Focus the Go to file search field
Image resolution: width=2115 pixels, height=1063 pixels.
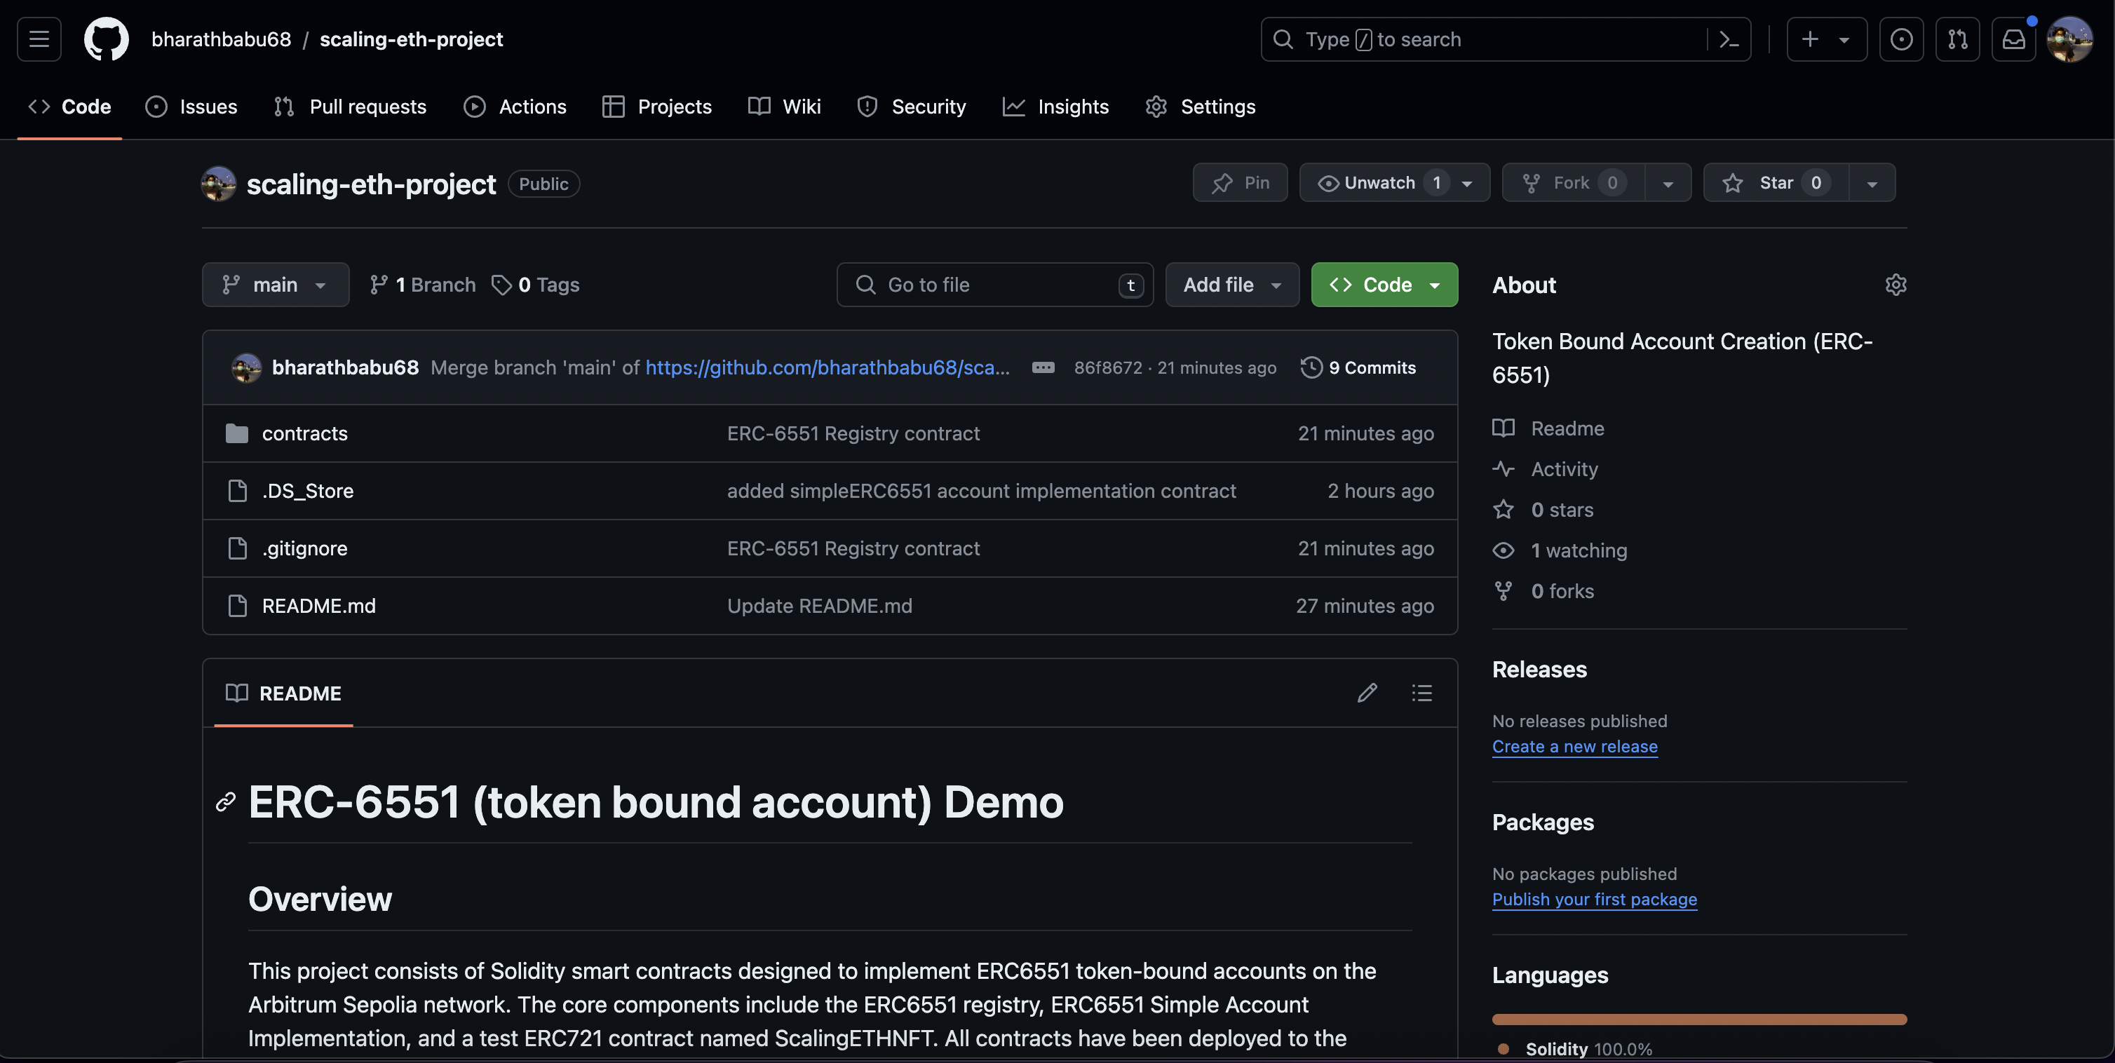[994, 285]
